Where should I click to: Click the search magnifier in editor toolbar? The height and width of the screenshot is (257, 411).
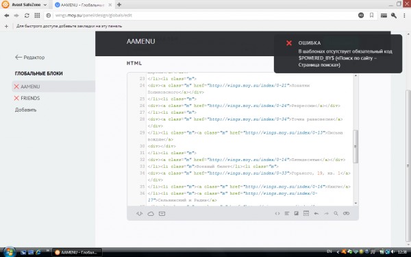[x=336, y=213]
